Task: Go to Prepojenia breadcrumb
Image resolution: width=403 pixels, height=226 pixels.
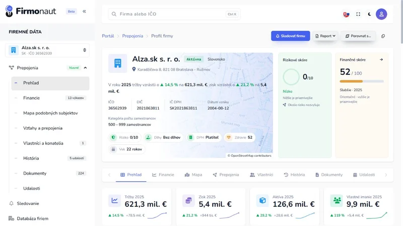Action: tap(132, 36)
